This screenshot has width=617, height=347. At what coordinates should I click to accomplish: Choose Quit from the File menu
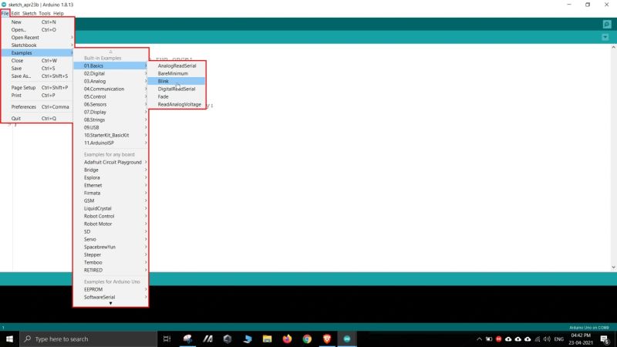37,119
